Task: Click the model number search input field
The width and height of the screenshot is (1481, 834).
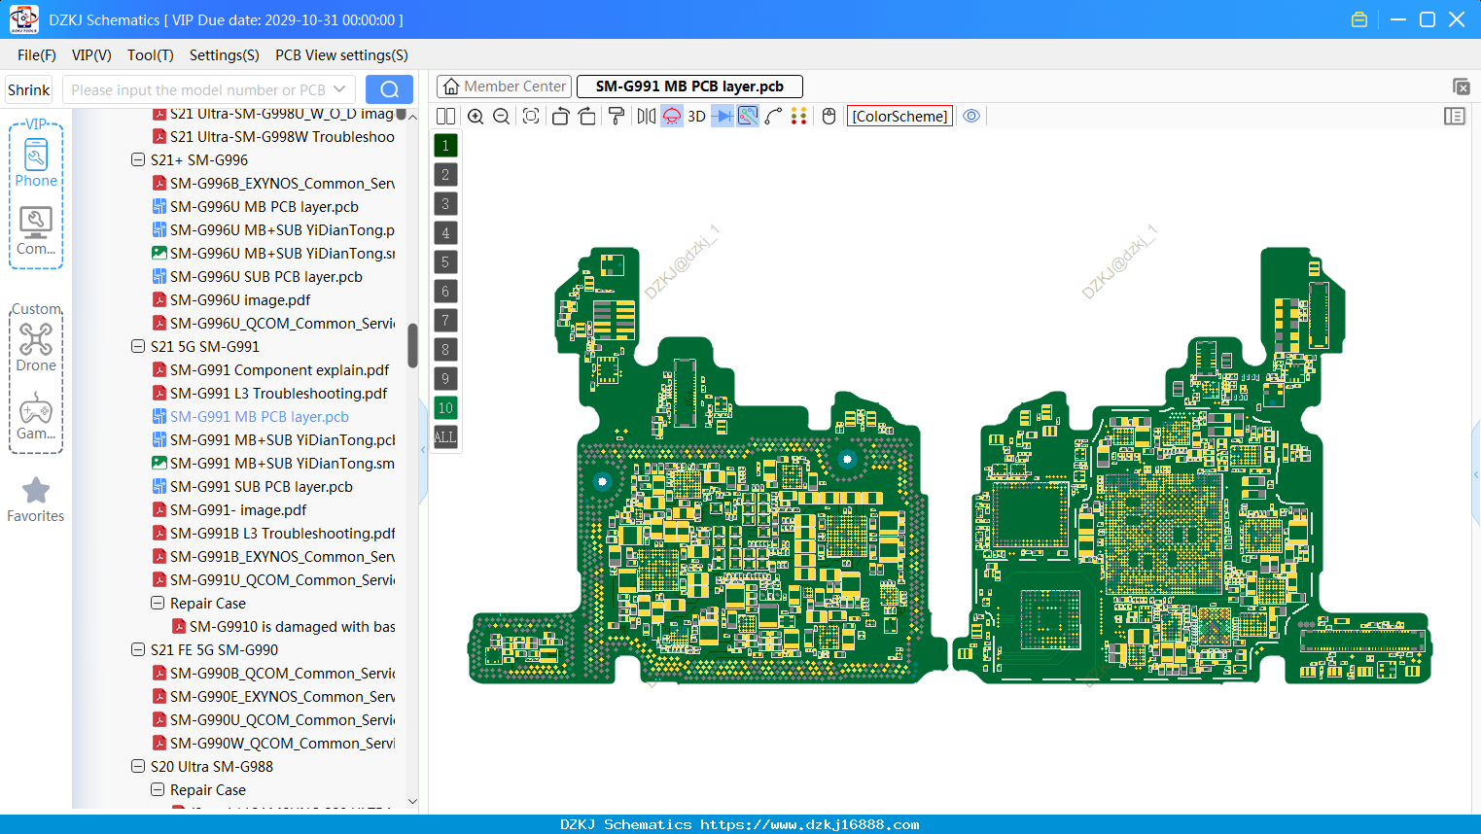Action: (x=198, y=89)
